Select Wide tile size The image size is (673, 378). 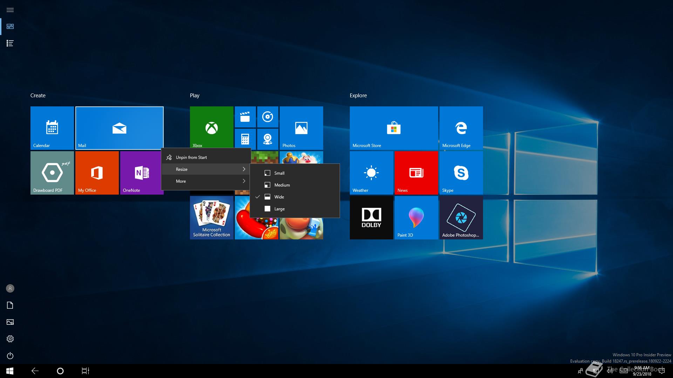click(x=295, y=197)
